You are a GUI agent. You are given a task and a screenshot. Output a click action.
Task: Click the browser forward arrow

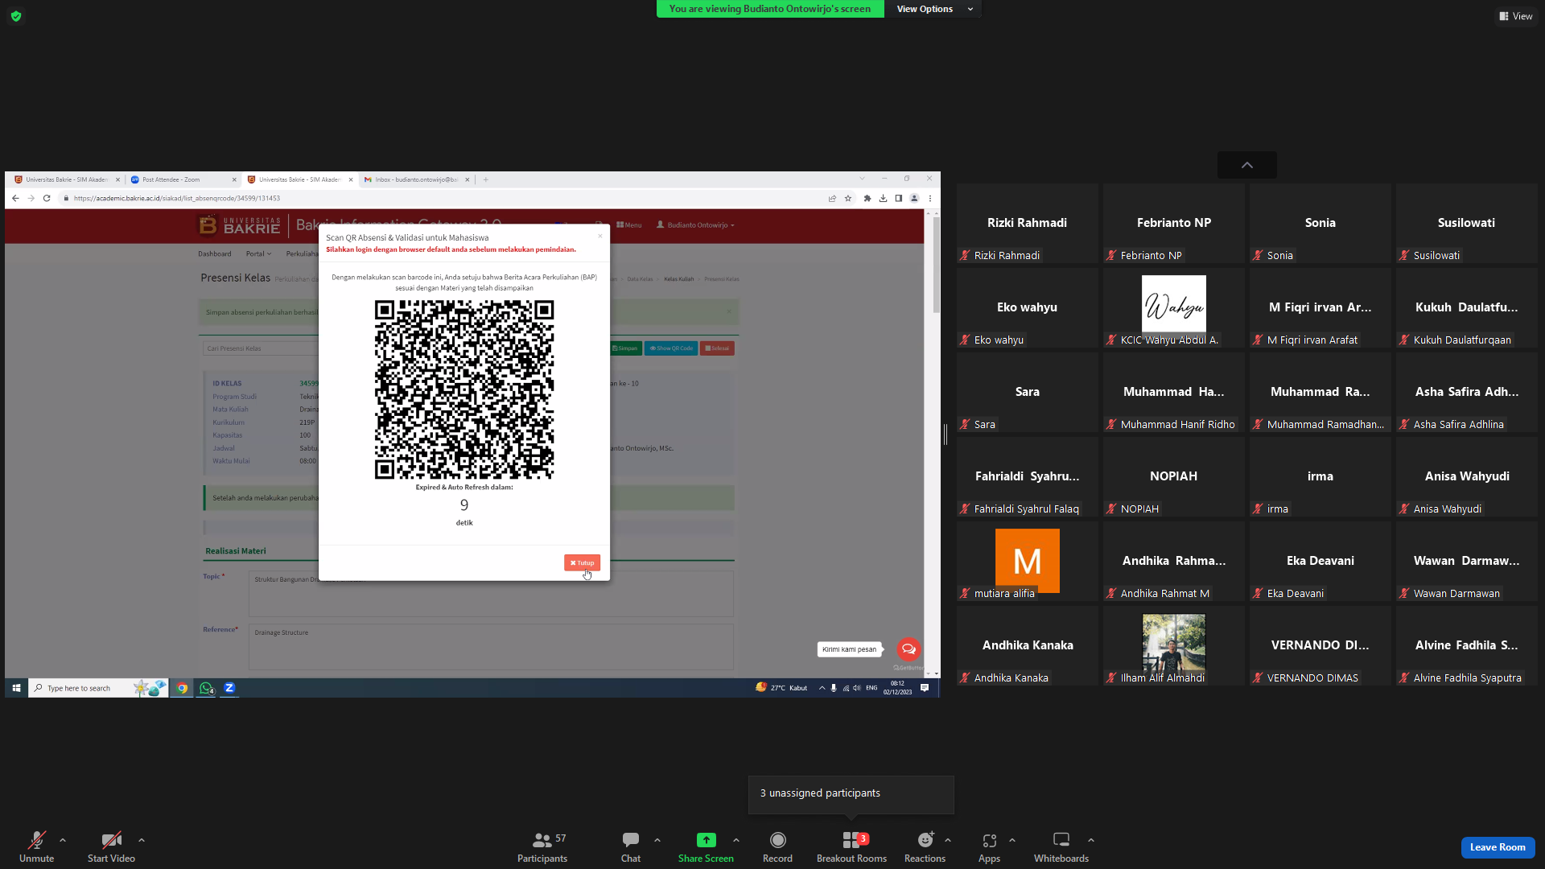coord(31,198)
